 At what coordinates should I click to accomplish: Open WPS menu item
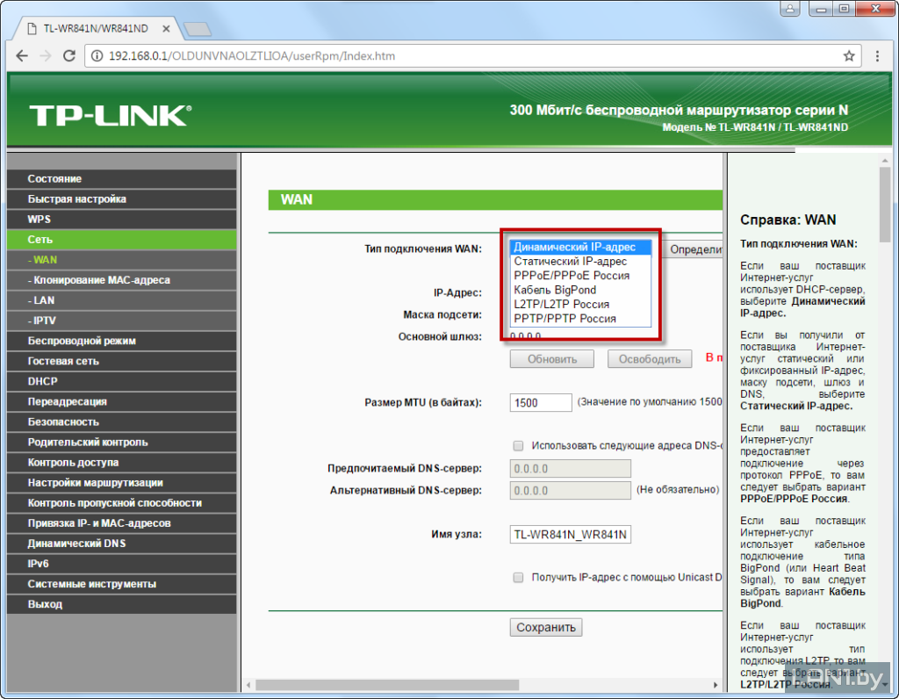[x=121, y=219]
